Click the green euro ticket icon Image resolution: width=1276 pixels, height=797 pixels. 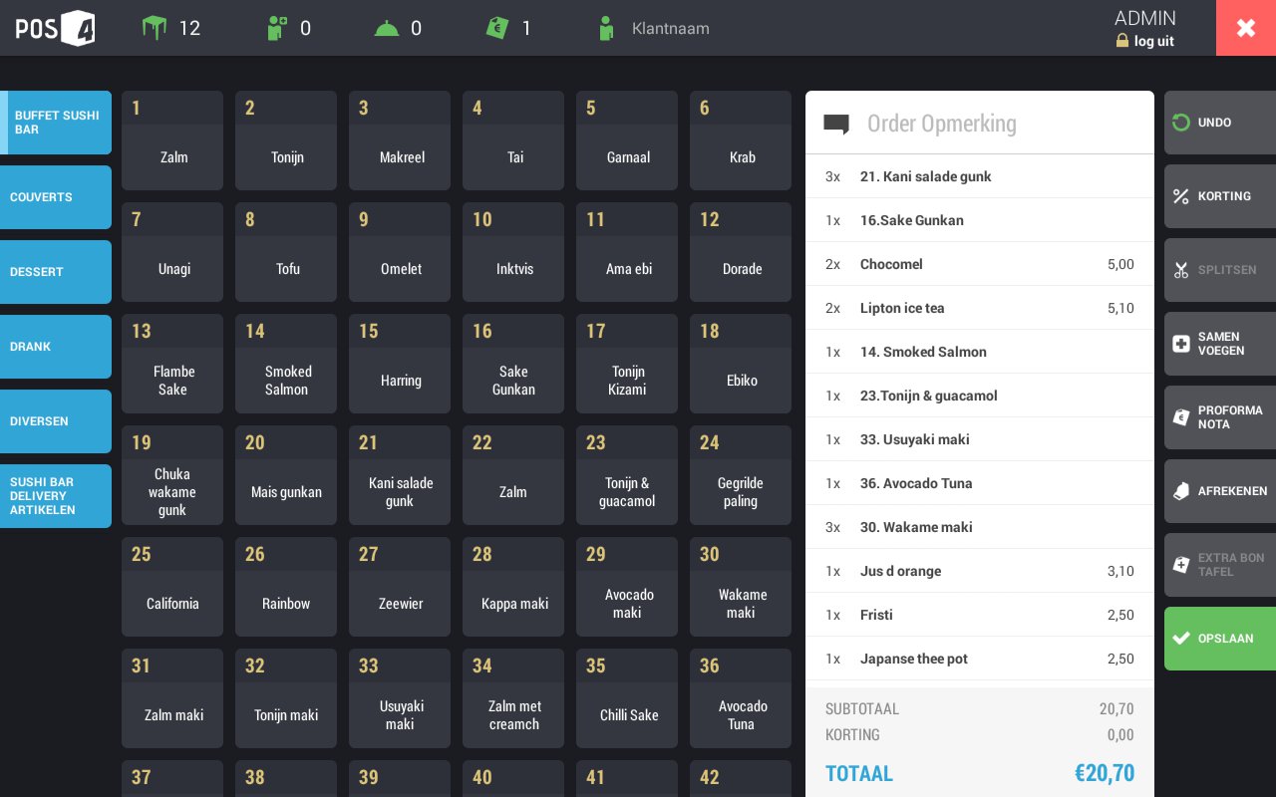click(x=496, y=28)
